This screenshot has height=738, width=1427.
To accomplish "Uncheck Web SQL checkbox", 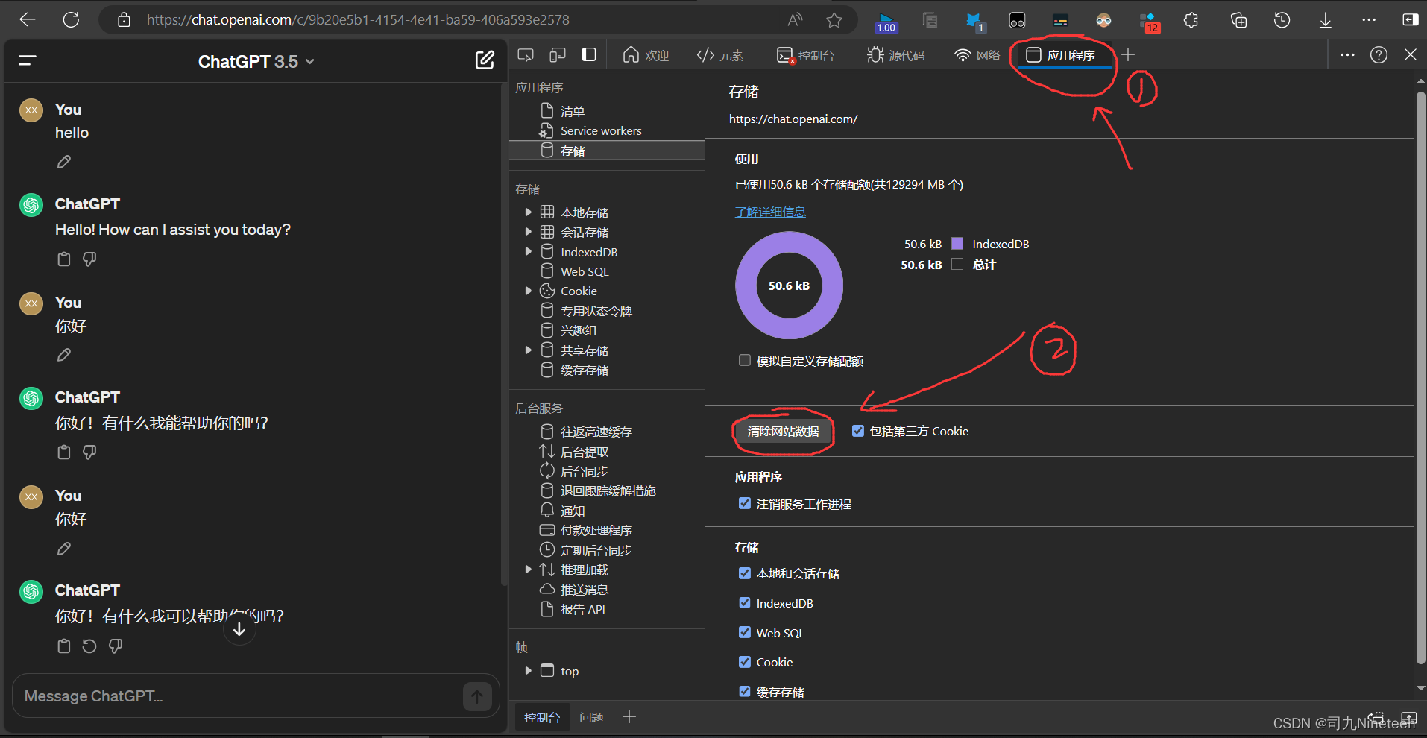I will [744, 632].
